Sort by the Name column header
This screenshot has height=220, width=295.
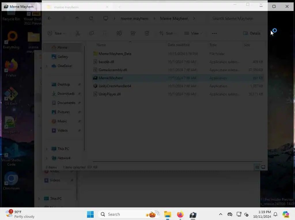pyautogui.click(x=101, y=45)
